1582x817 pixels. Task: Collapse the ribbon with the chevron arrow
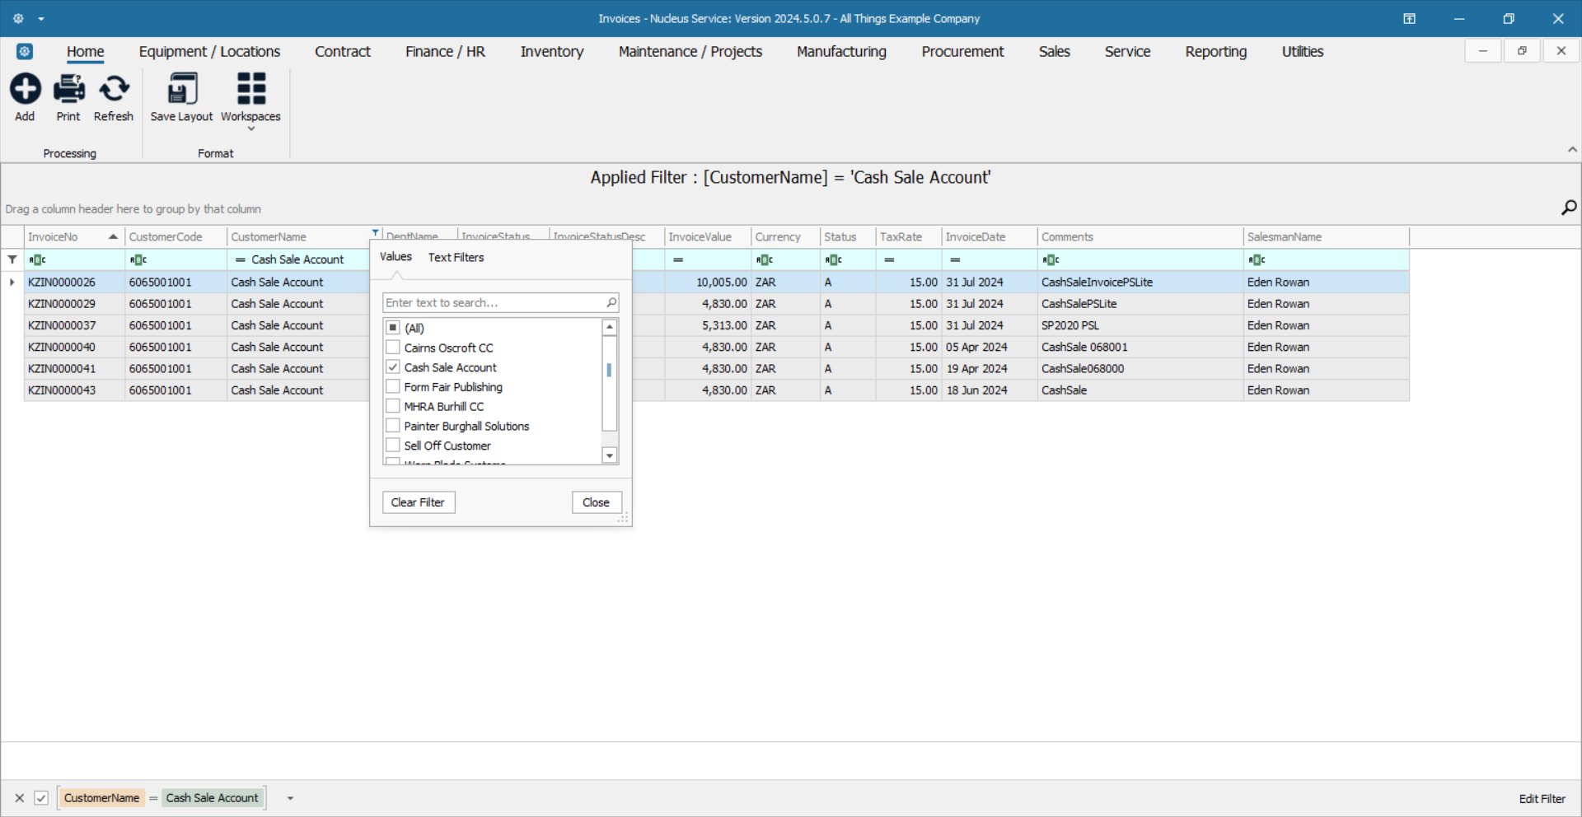pyautogui.click(x=1572, y=150)
